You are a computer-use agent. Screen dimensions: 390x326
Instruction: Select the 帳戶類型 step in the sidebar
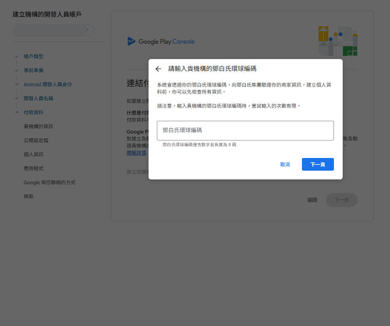tap(33, 56)
